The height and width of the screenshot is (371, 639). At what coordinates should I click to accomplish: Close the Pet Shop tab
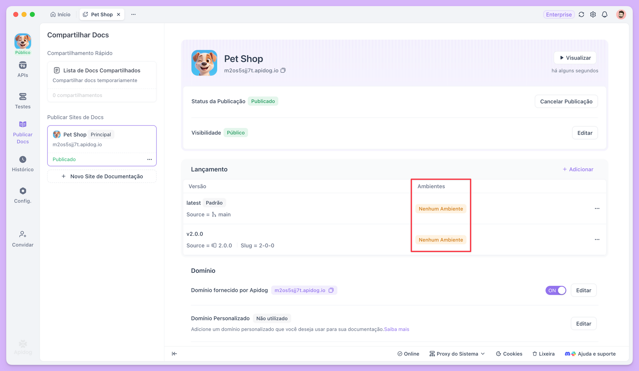(x=119, y=14)
